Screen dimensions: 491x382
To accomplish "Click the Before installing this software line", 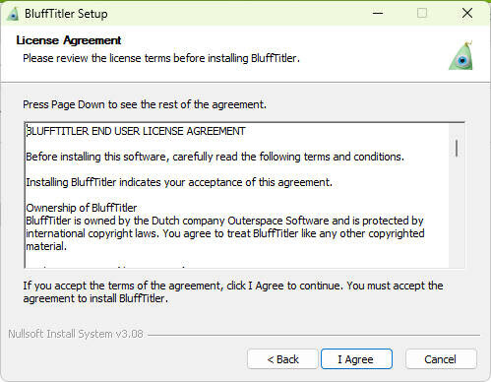I will pyautogui.click(x=215, y=157).
